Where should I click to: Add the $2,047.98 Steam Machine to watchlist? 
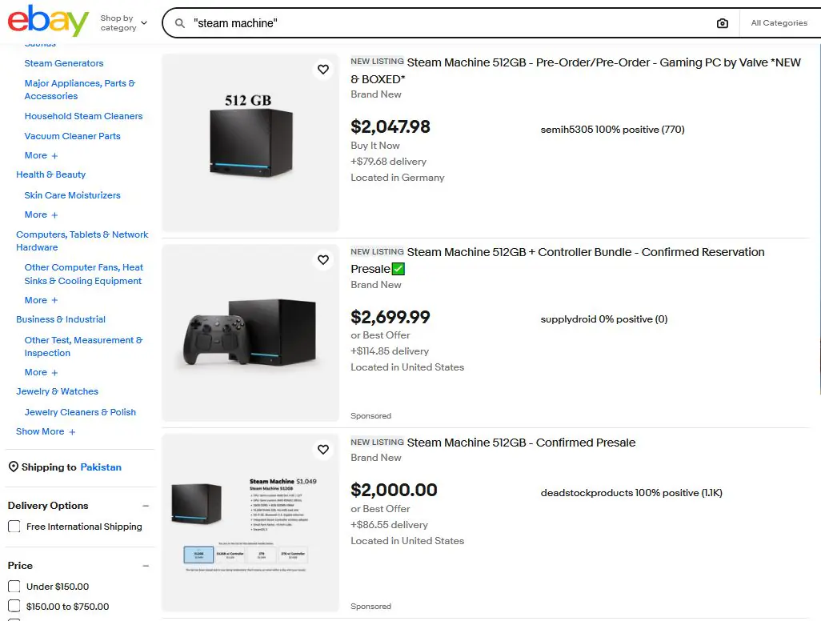[x=323, y=69]
